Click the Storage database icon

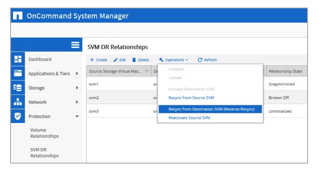tap(18, 88)
